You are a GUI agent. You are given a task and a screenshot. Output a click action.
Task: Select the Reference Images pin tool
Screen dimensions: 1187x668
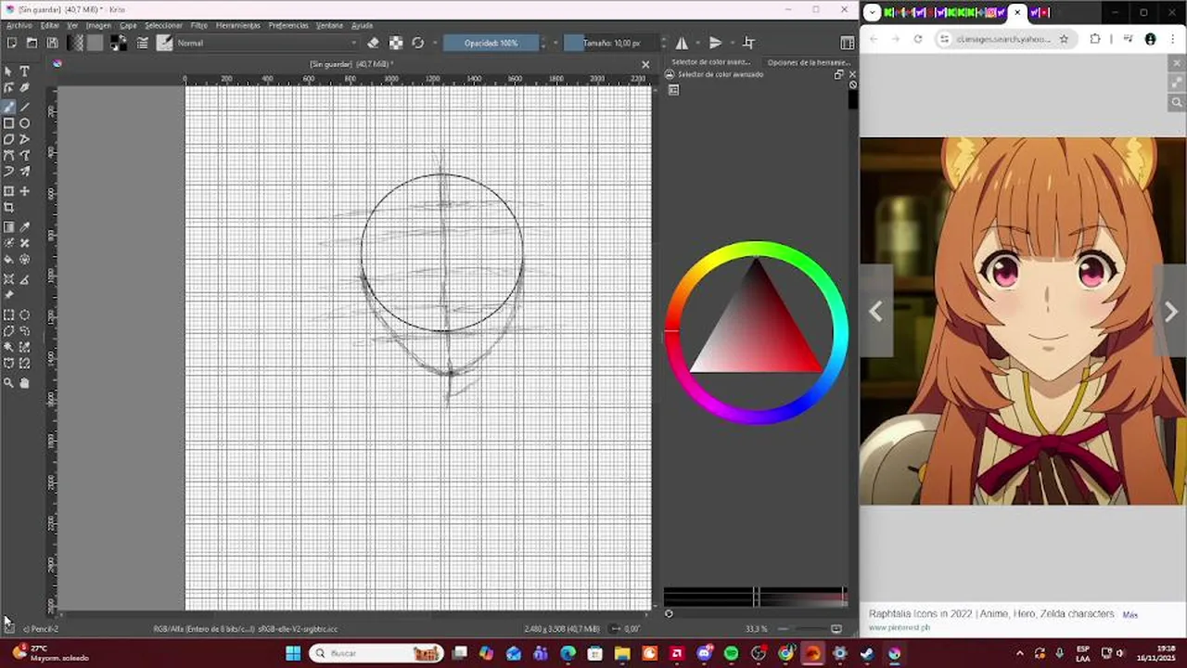(8, 295)
